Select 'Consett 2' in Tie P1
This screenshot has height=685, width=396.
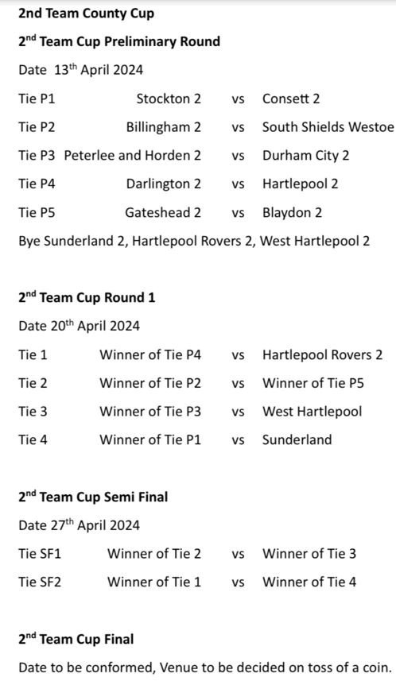click(x=291, y=99)
